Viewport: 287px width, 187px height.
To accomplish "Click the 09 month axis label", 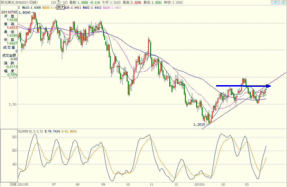I will pyautogui.click(x=103, y=184).
